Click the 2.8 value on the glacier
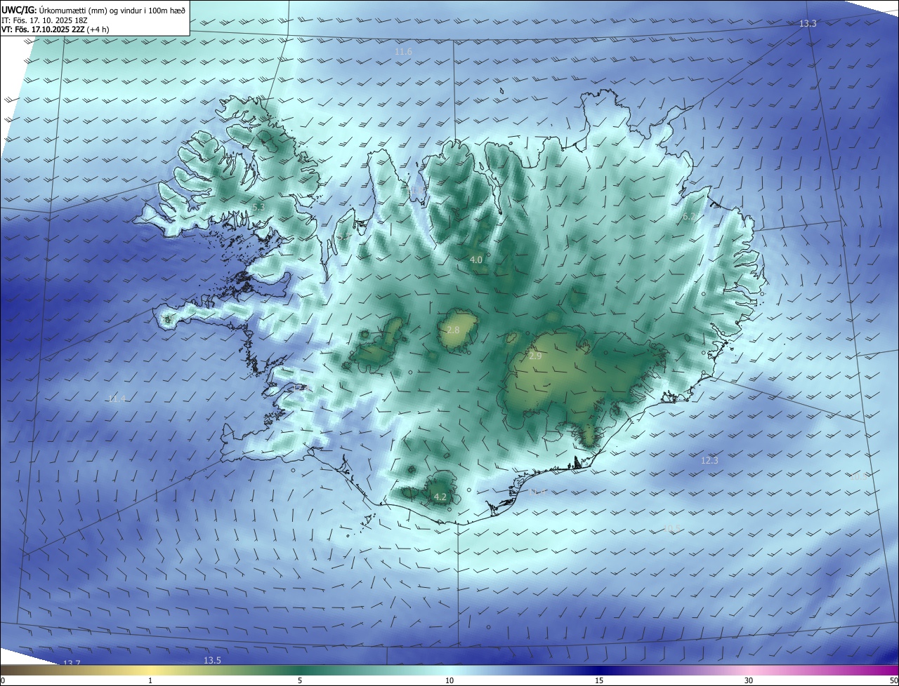The width and height of the screenshot is (899, 686). tap(453, 330)
